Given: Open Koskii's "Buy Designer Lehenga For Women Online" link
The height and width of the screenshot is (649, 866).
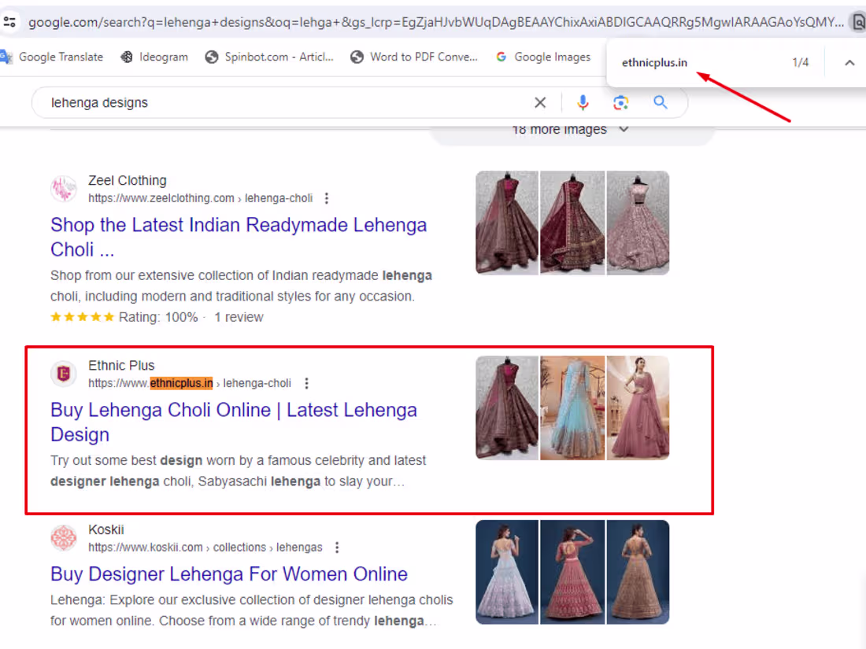Looking at the screenshot, I should [x=228, y=574].
